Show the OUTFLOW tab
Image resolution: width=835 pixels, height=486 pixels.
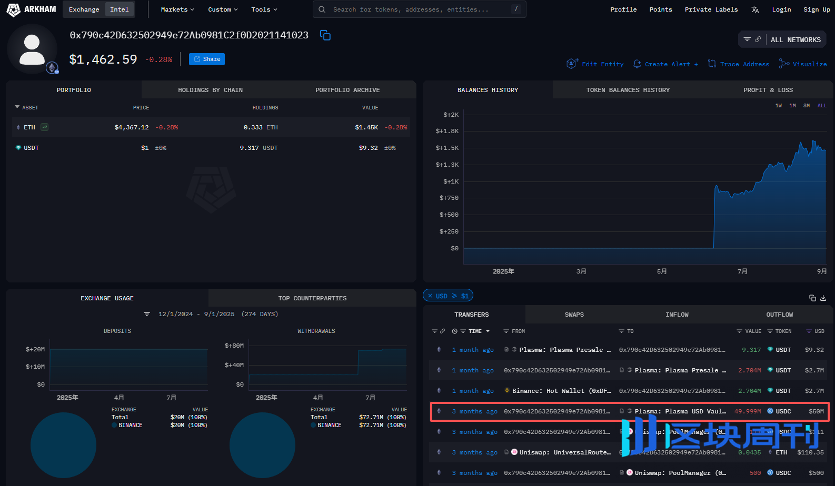pos(779,315)
